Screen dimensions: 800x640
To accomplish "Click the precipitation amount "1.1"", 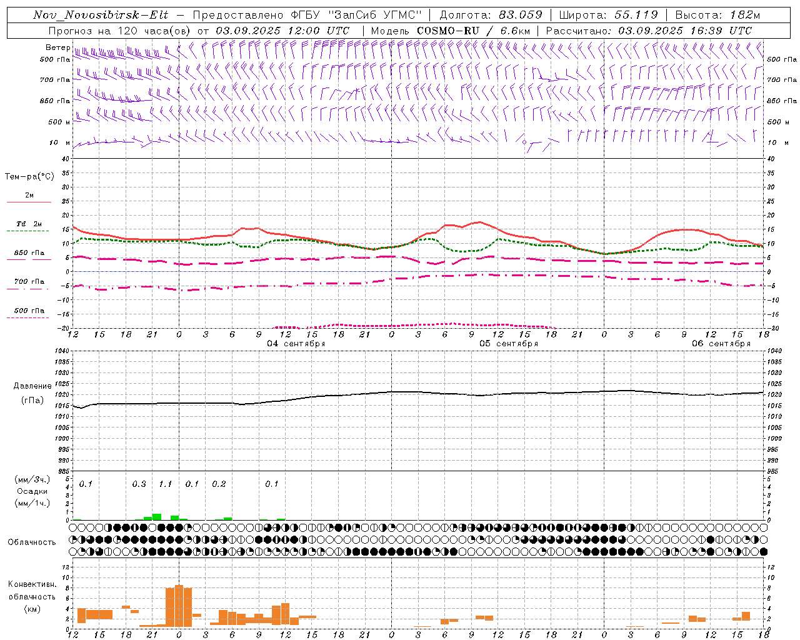I will [x=165, y=484].
